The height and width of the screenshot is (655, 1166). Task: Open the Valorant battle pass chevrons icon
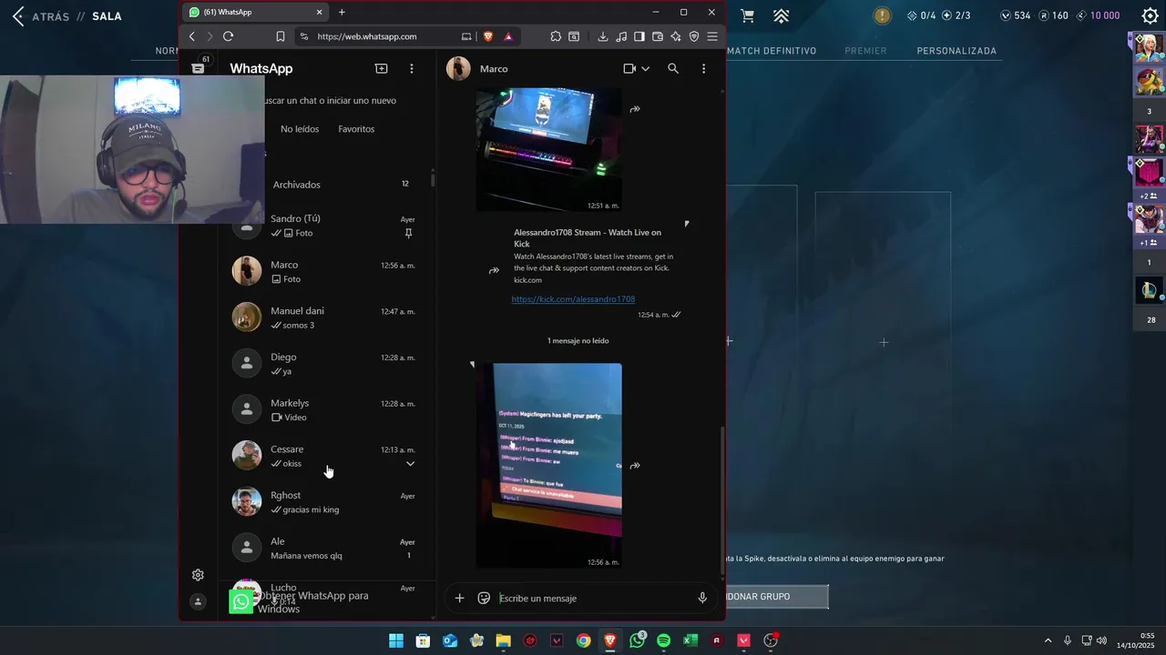coord(782,15)
